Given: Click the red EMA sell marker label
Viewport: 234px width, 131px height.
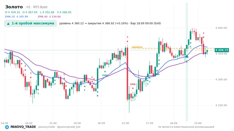Looking at the screenshot, I should pos(133,84).
